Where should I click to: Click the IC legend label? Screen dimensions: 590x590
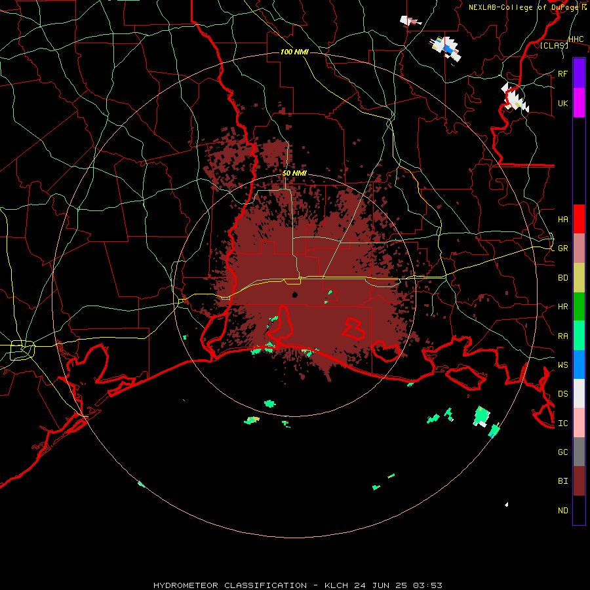click(x=563, y=423)
